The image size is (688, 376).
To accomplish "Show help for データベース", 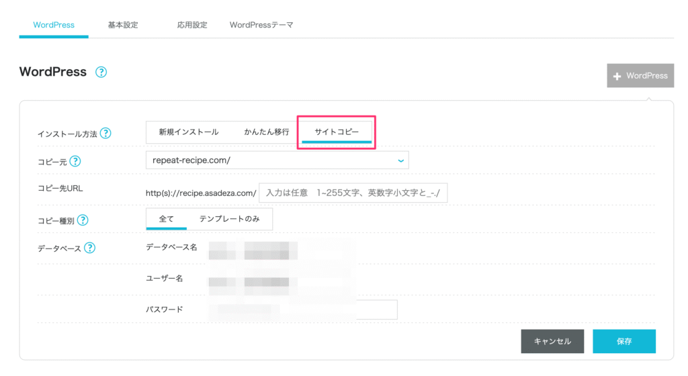I will point(89,248).
